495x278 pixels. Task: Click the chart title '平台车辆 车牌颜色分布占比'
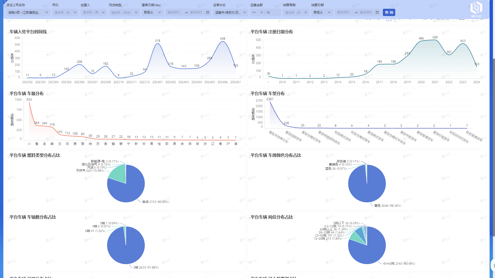tap(276, 155)
